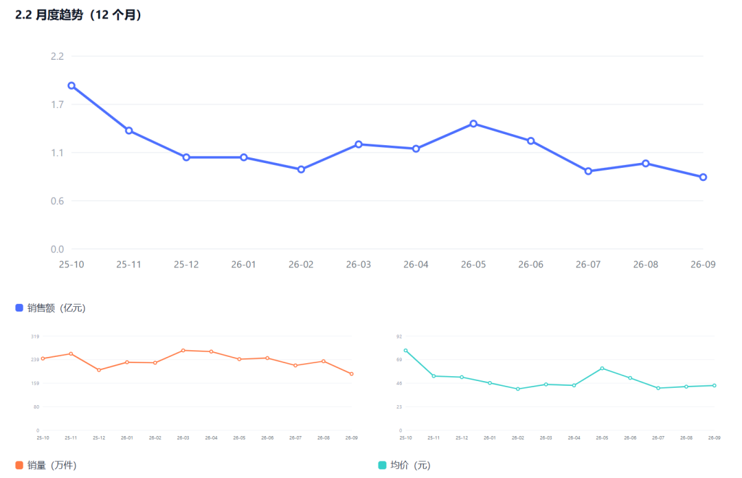
Task: Pick the 25-10 data point on blue line
Action: click(x=71, y=86)
